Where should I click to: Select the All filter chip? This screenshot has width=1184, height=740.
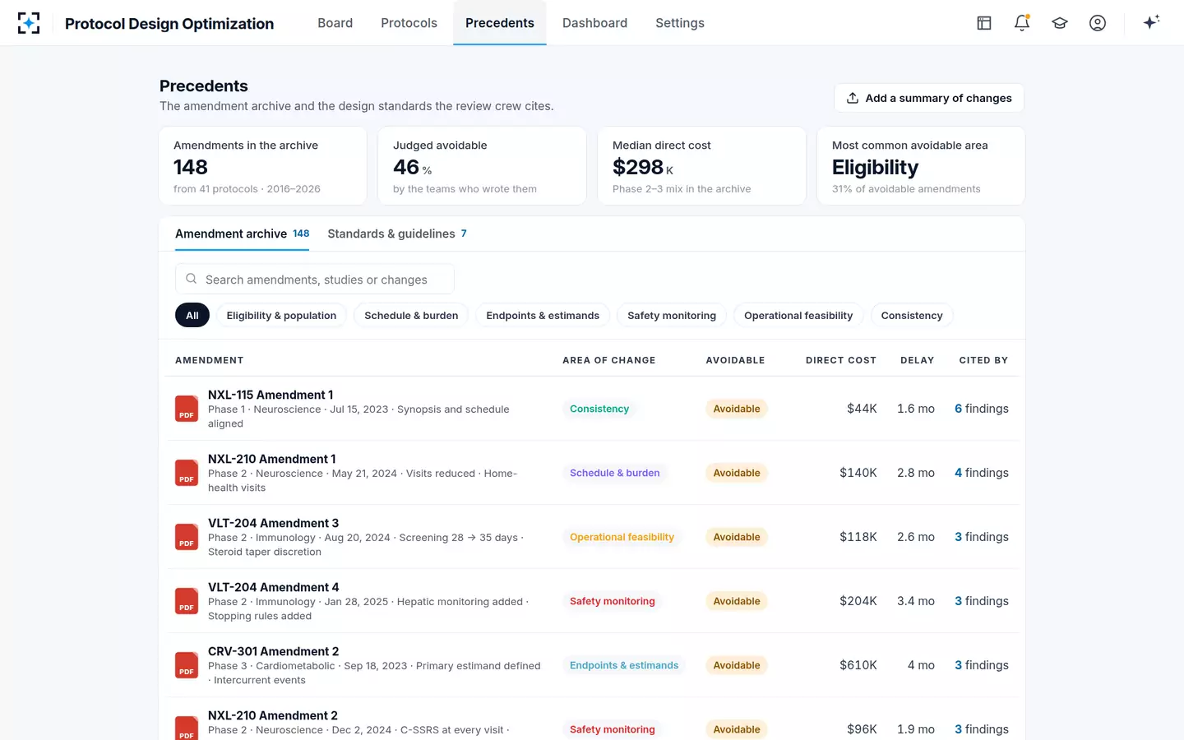point(192,315)
